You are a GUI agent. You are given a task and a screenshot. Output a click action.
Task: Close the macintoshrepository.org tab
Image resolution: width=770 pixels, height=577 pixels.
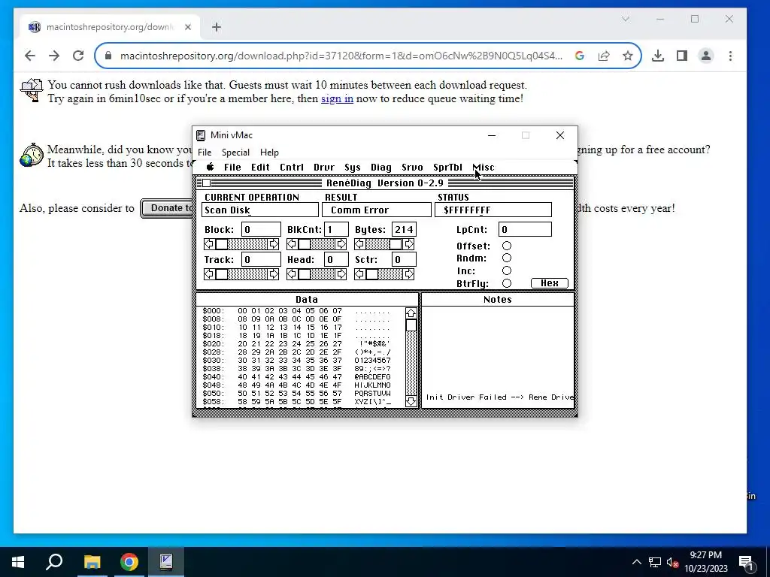187,27
